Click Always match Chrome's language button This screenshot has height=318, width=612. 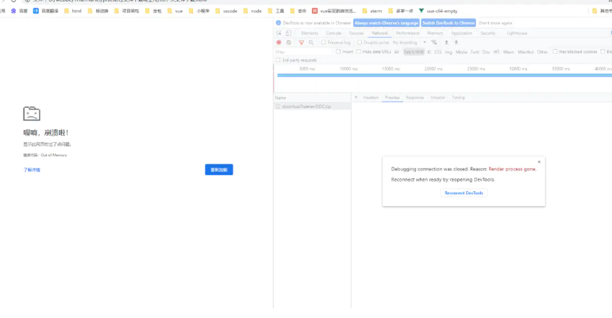point(387,23)
